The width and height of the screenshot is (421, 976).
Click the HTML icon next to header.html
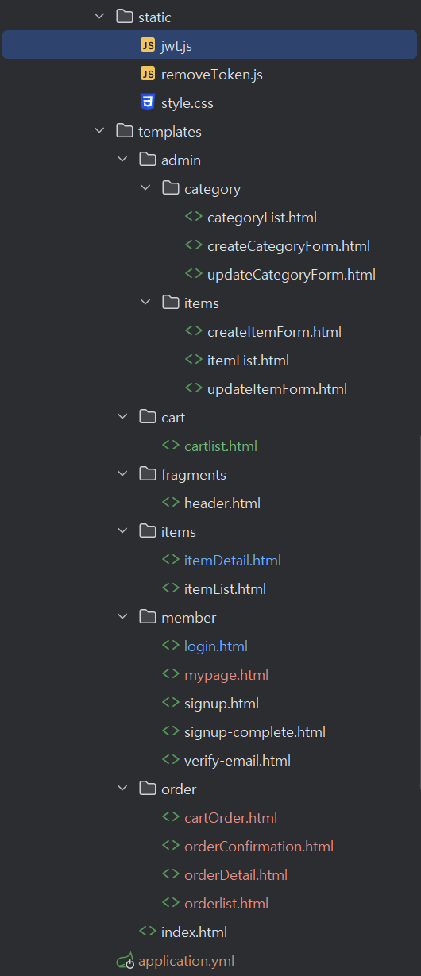pos(171,503)
